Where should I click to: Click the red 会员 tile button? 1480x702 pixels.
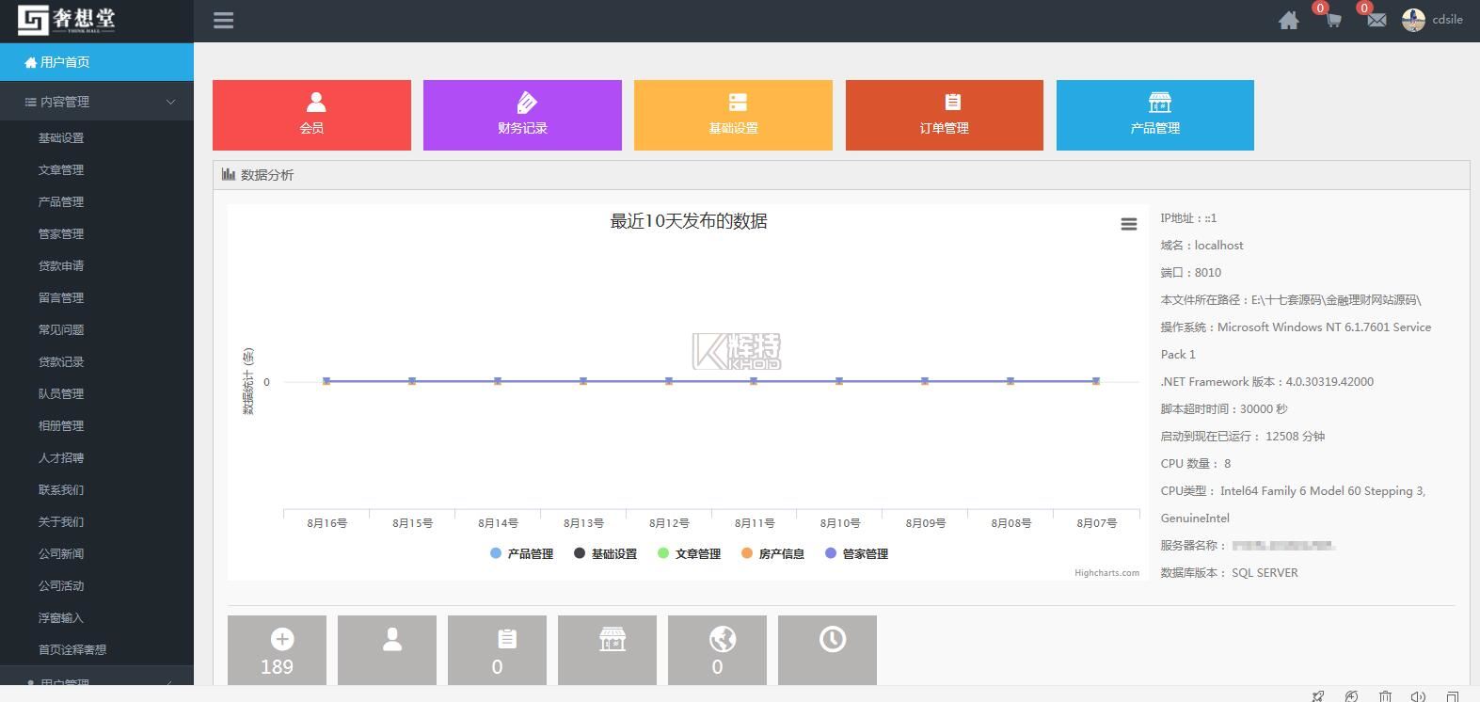coord(311,115)
